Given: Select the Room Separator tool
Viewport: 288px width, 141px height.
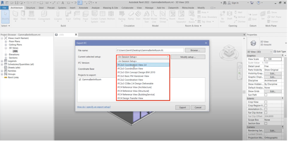Looking at the screenshot, I should [181, 17].
